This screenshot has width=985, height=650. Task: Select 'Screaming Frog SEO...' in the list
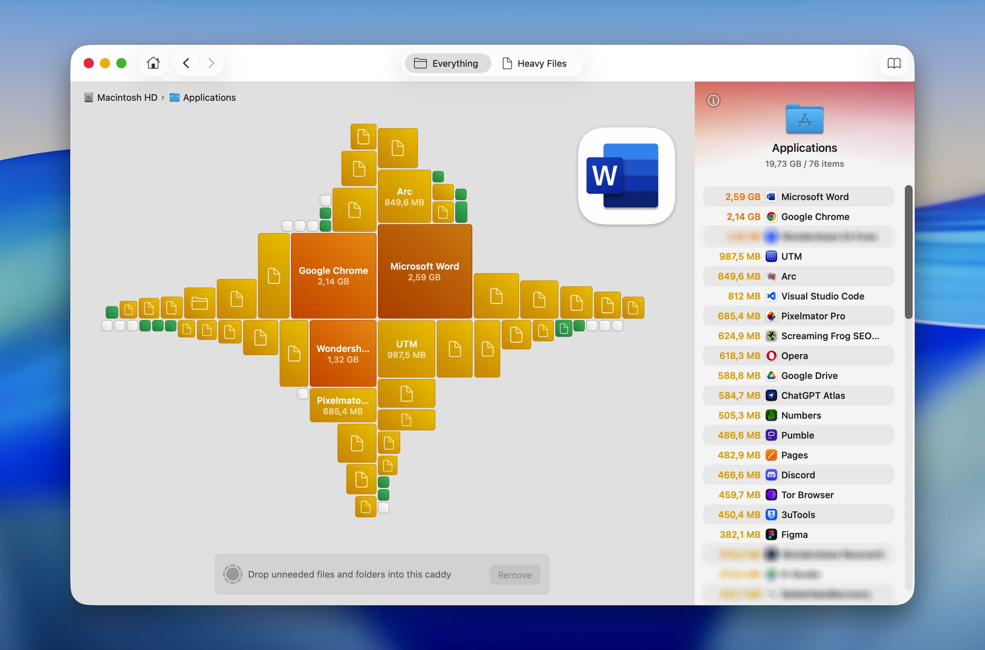(798, 336)
